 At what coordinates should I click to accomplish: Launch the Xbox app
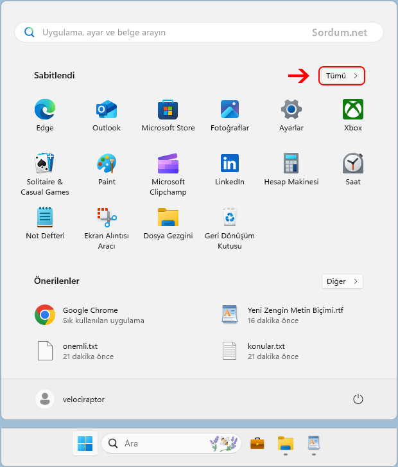click(x=353, y=116)
